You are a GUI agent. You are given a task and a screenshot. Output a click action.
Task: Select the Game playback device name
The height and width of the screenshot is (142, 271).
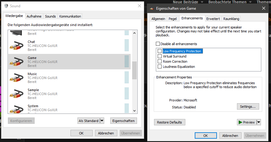[x=32, y=58]
